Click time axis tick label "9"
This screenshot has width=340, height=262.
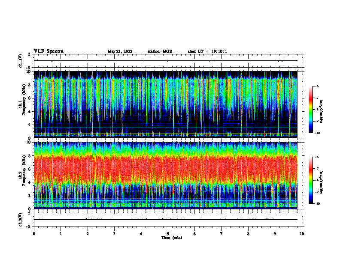(275, 234)
